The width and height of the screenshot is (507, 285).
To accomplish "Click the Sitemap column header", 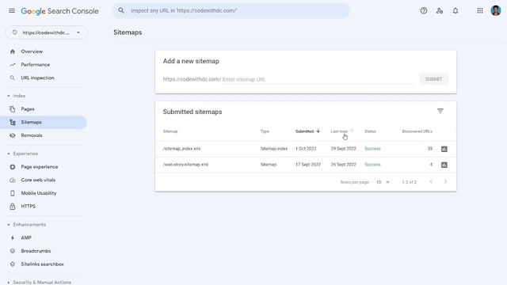I will pos(170,131).
